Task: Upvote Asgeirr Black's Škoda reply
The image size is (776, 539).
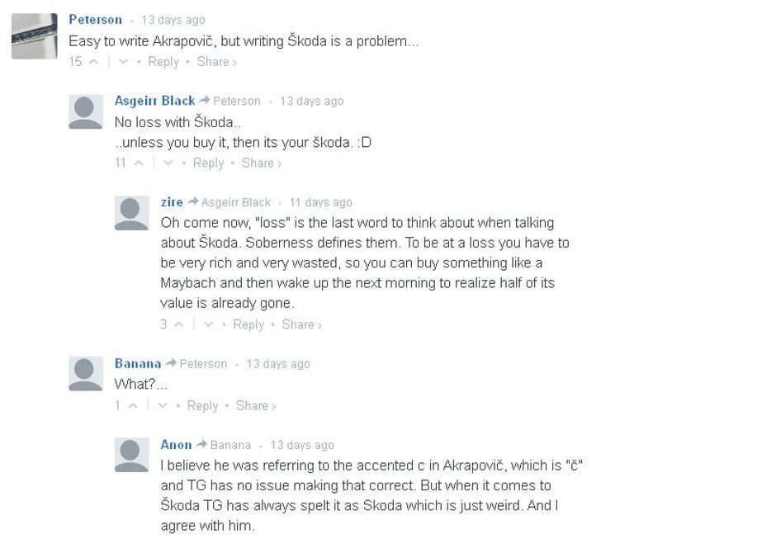Action: (139, 163)
